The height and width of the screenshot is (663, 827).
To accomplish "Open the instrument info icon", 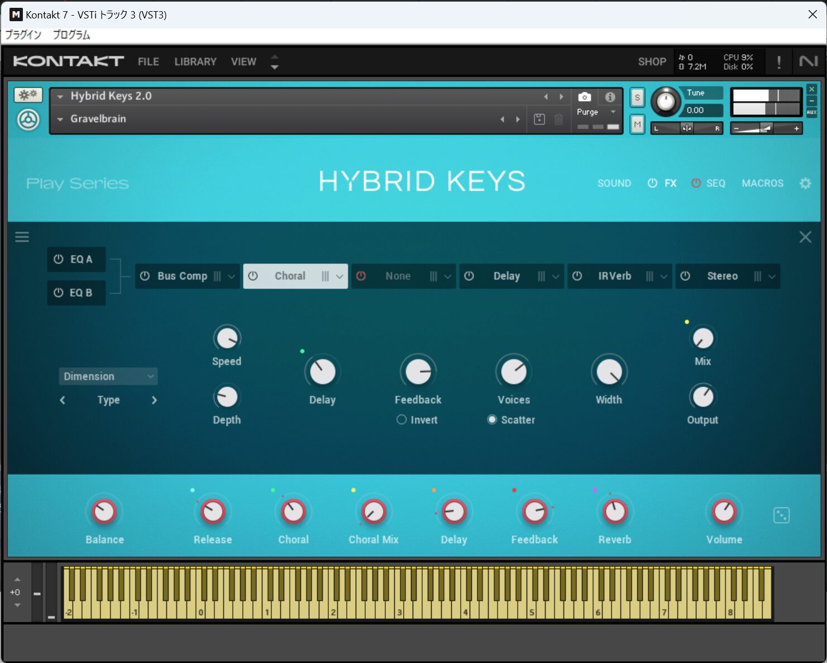I will click(610, 97).
